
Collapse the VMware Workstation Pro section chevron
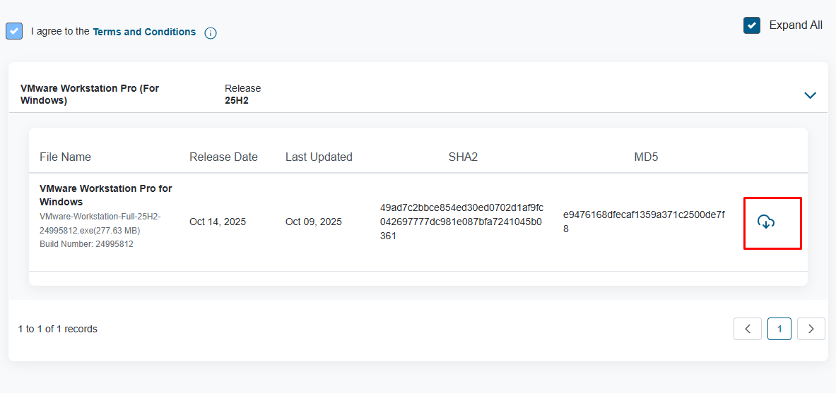(x=810, y=95)
